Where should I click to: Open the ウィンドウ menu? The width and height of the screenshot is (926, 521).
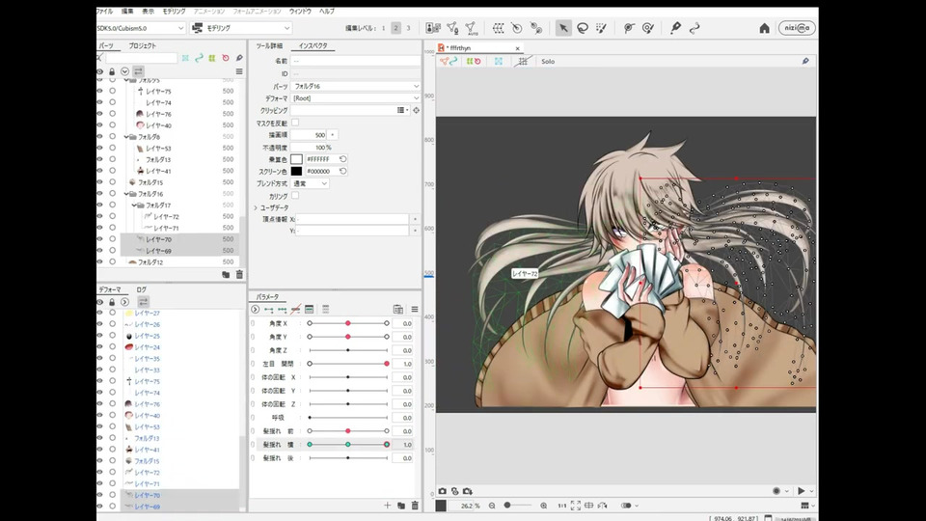coord(300,12)
